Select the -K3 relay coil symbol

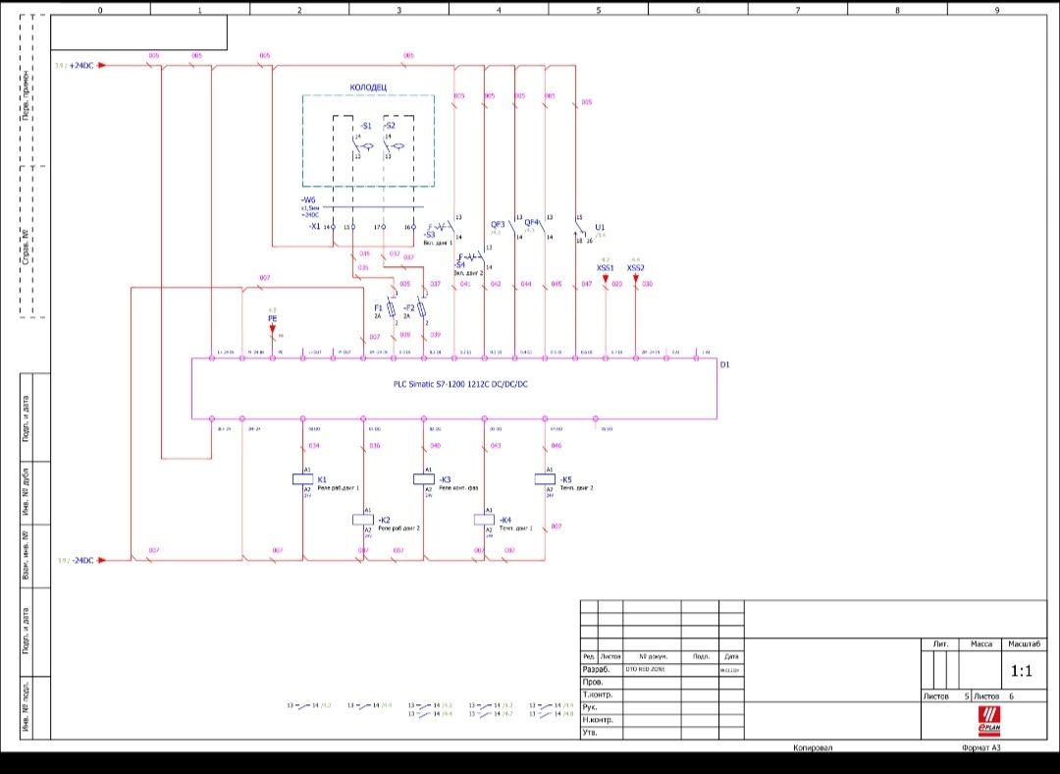point(424,479)
